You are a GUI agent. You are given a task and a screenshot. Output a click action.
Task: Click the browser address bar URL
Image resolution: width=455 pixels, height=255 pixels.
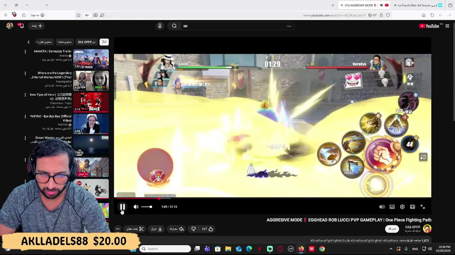[334, 15]
